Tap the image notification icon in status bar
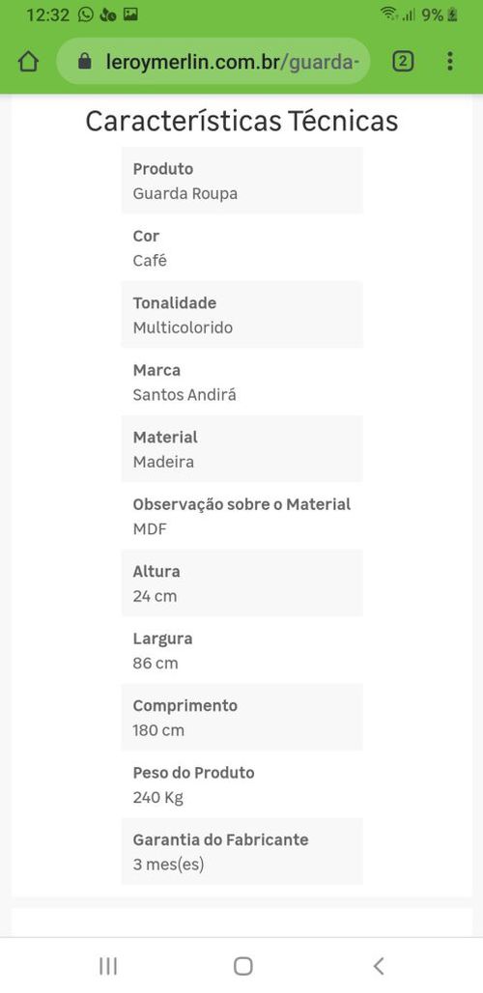The width and height of the screenshot is (483, 993). coord(130,14)
